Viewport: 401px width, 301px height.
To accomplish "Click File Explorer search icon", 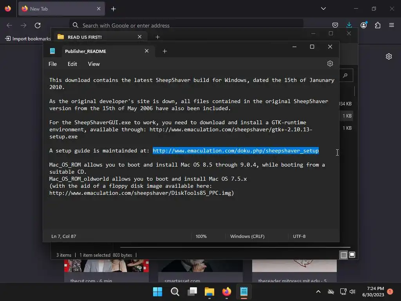I will click(x=345, y=75).
